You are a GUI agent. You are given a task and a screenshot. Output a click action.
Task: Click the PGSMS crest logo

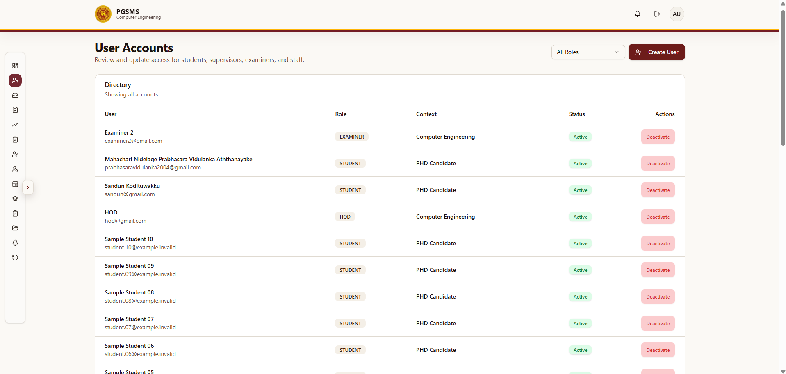(103, 14)
